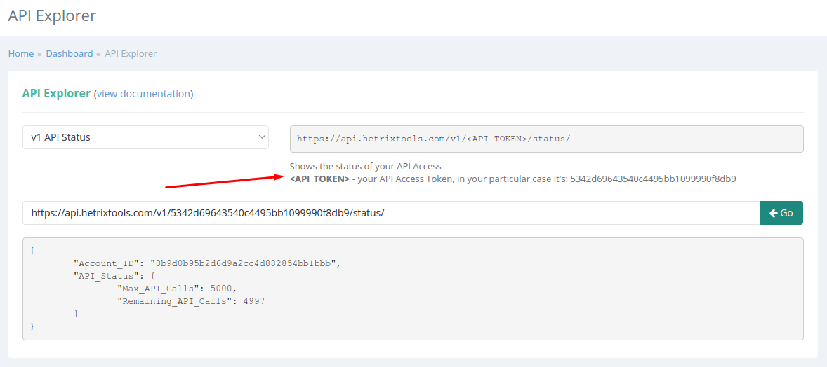Click the Remaining_API_Calls line in response
Image resolution: width=827 pixels, height=367 pixels.
click(191, 301)
